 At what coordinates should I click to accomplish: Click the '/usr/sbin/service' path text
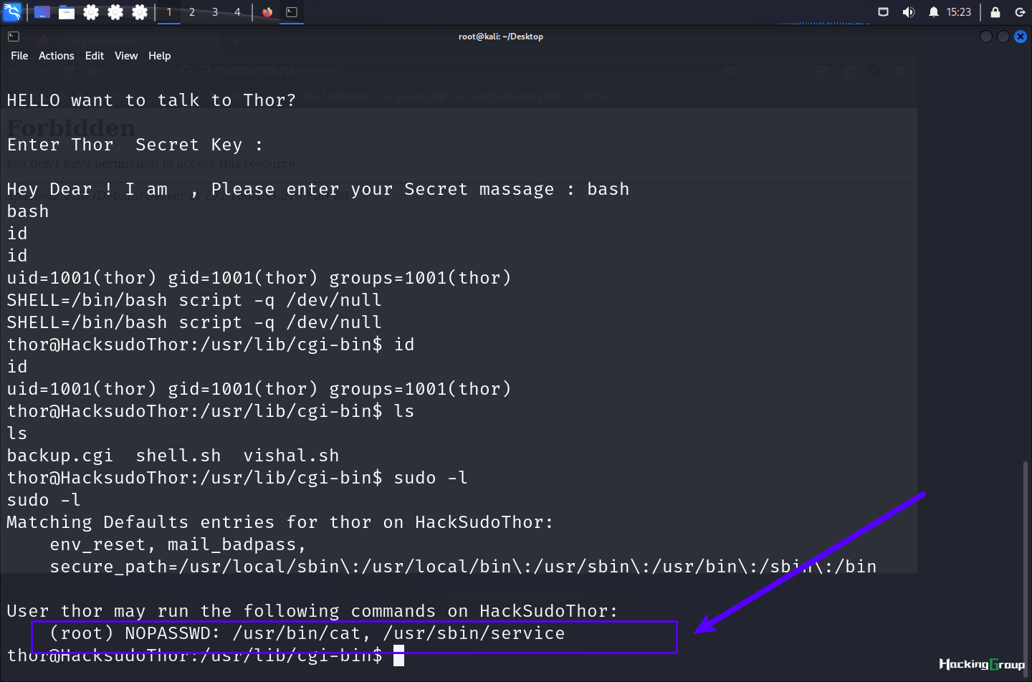(x=474, y=633)
